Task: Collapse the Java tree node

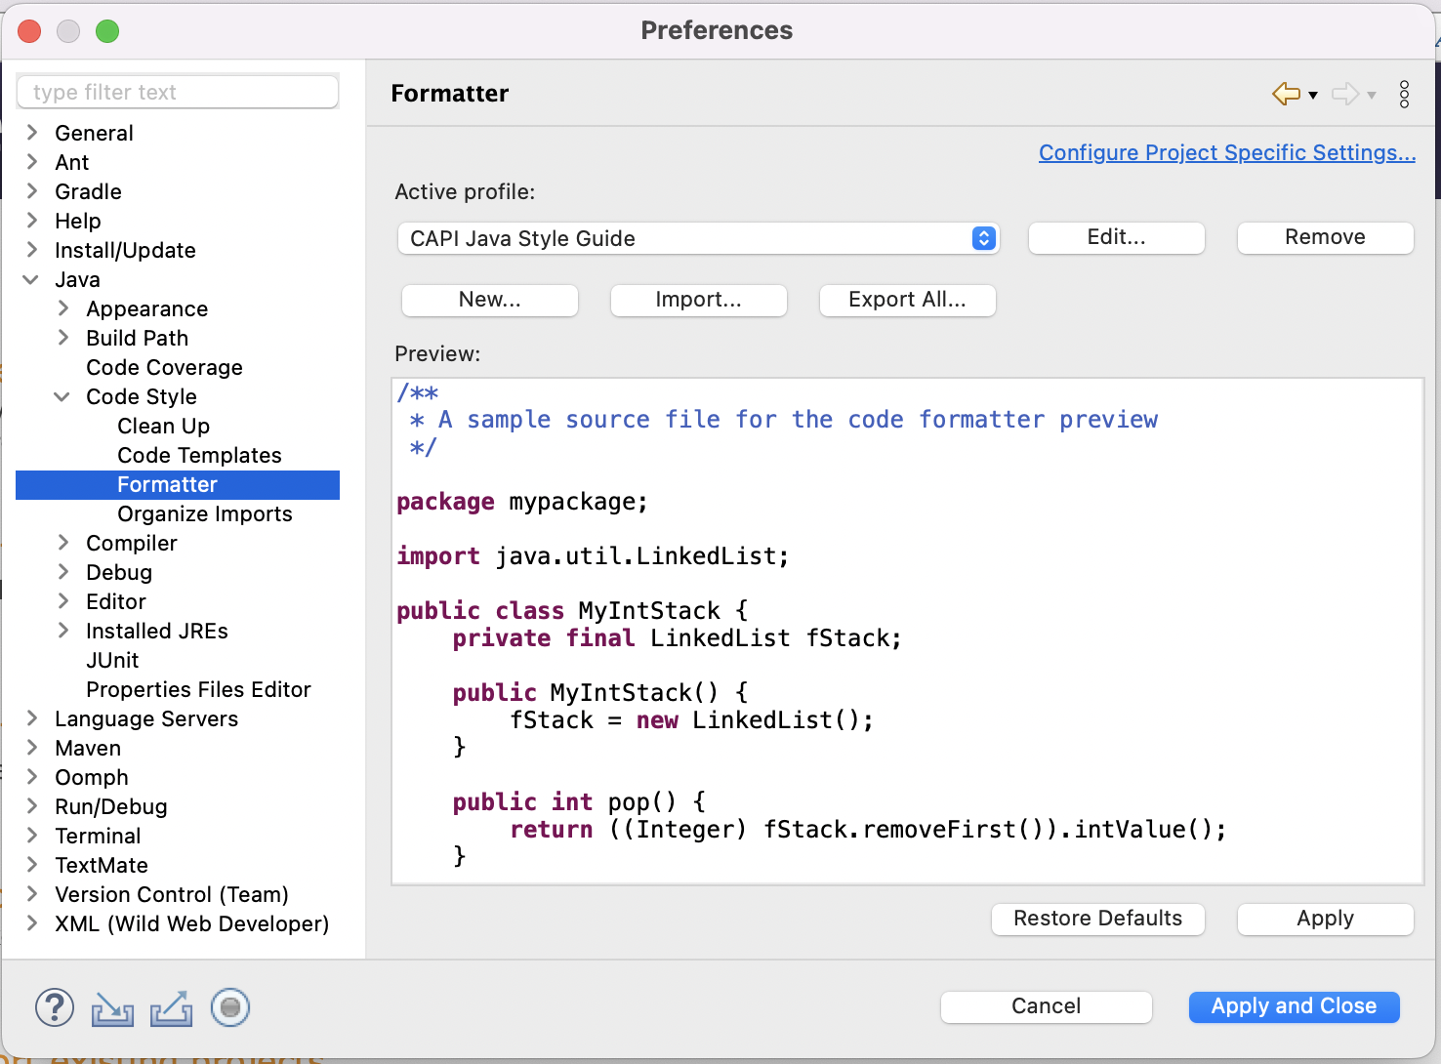Action: pos(31,279)
